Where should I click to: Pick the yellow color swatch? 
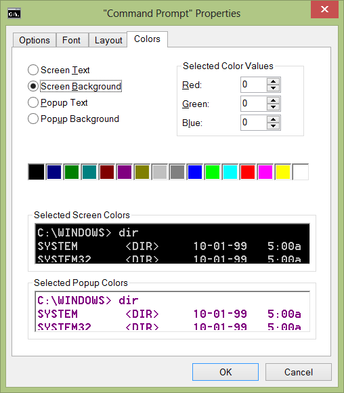click(283, 172)
